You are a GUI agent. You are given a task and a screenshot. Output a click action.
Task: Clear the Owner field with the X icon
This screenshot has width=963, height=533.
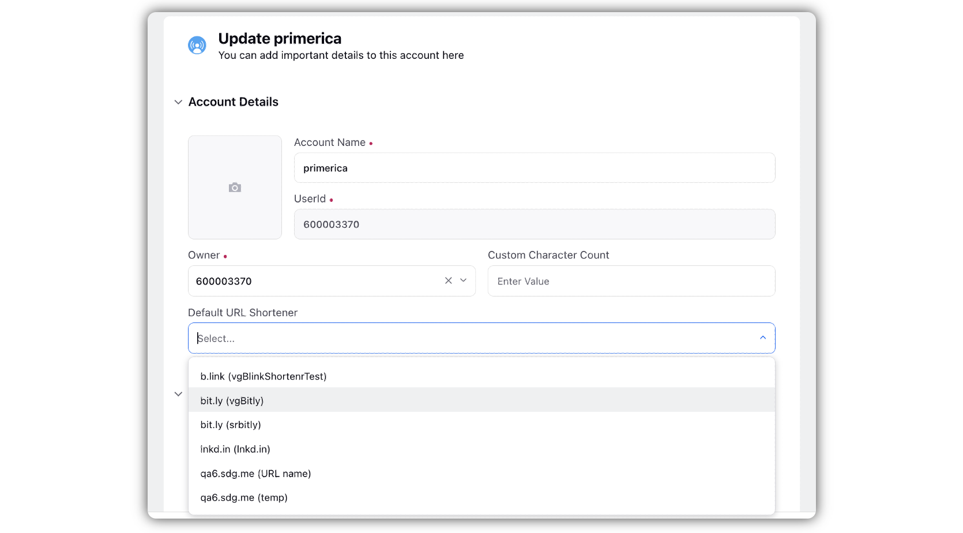coord(448,280)
